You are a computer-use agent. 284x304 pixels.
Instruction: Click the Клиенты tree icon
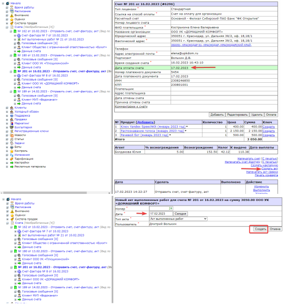12,108
